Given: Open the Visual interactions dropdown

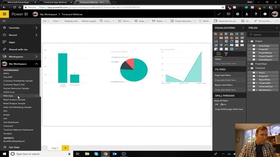Looking at the screenshot, I should (x=183, y=21).
